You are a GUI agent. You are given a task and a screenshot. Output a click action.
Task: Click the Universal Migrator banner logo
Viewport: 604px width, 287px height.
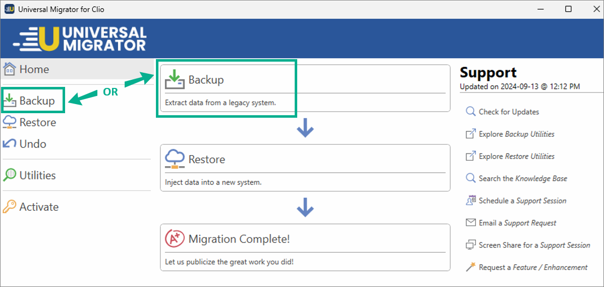tap(79, 38)
